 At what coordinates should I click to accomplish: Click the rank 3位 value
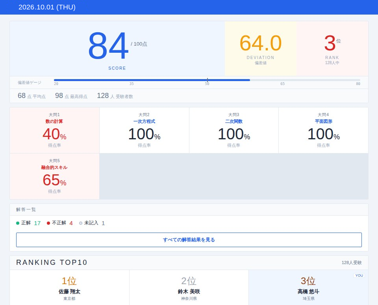pyautogui.click(x=332, y=43)
